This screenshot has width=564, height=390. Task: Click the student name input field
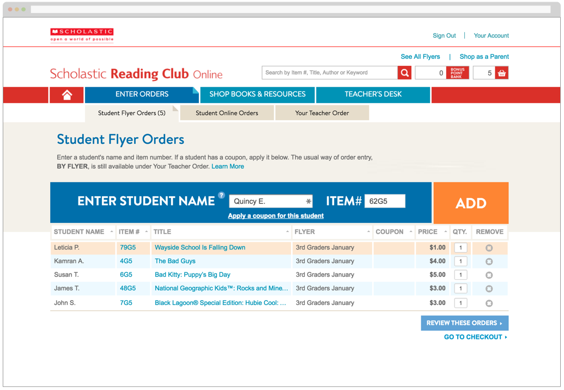point(271,202)
